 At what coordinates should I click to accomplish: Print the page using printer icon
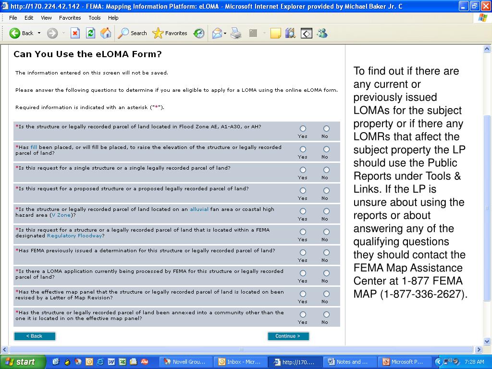tap(236, 33)
